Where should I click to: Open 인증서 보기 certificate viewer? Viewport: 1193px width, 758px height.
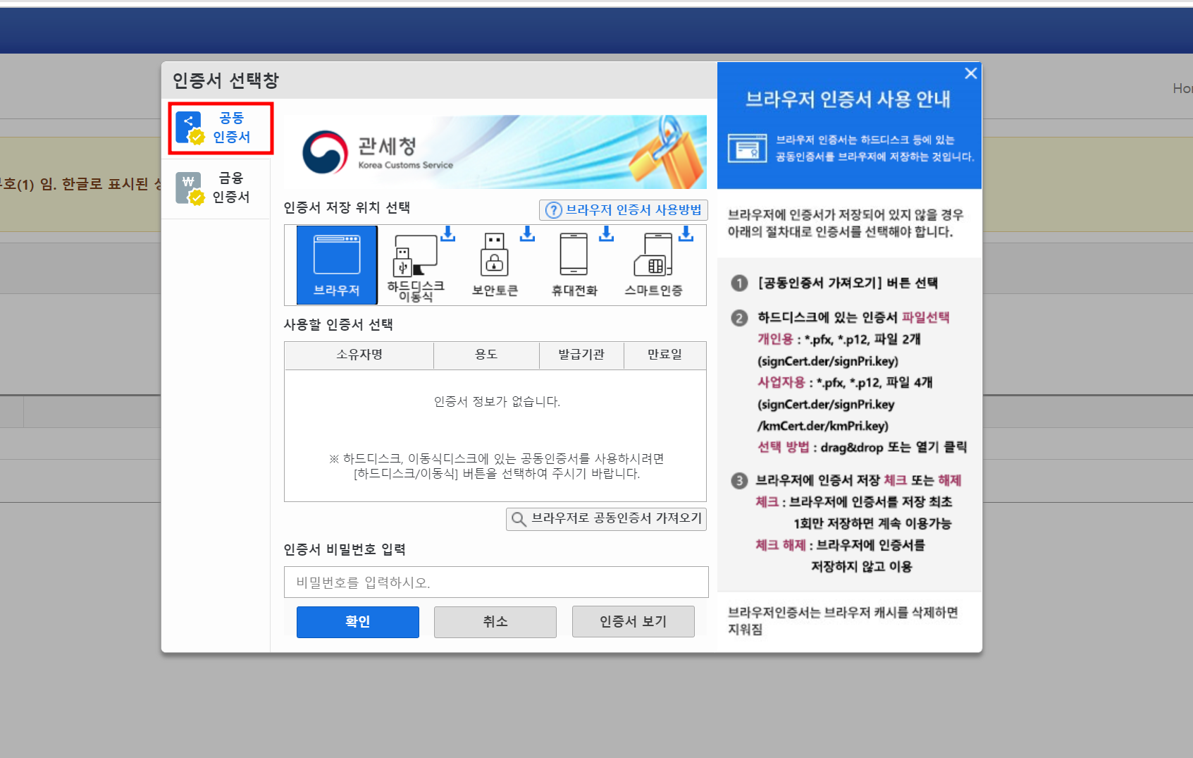[633, 622]
